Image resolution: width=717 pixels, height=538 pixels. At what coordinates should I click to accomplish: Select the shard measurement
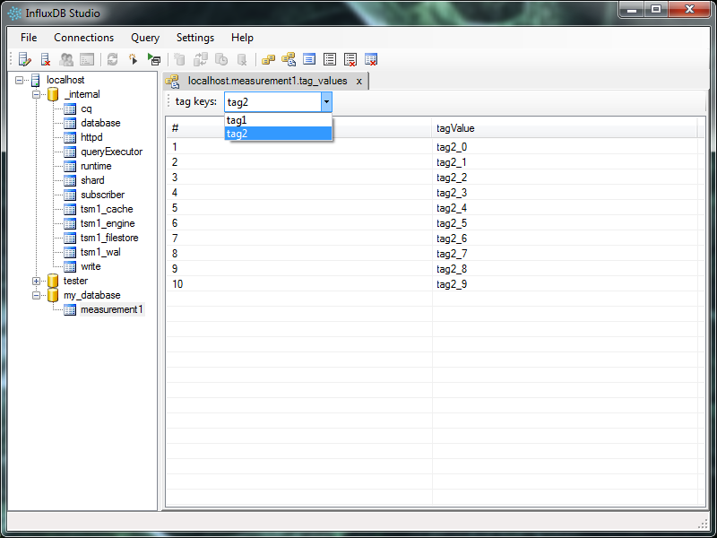point(92,180)
